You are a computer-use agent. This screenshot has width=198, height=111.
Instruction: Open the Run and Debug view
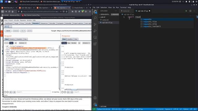pos(95,31)
